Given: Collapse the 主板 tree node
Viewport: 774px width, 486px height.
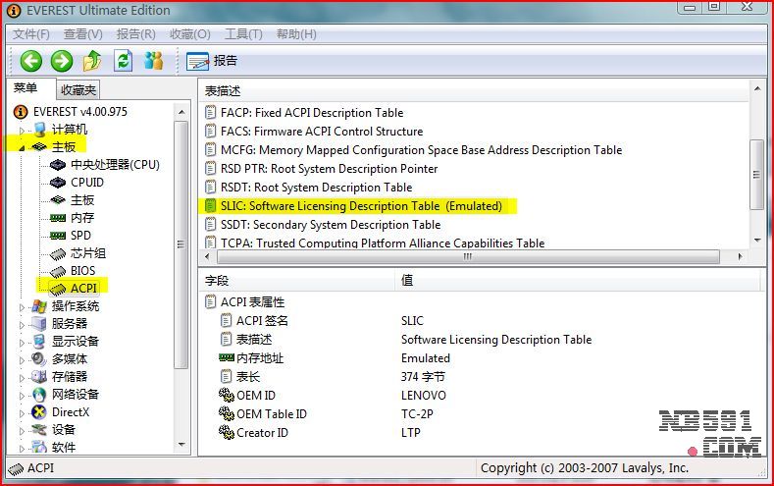Looking at the screenshot, I should [x=23, y=147].
